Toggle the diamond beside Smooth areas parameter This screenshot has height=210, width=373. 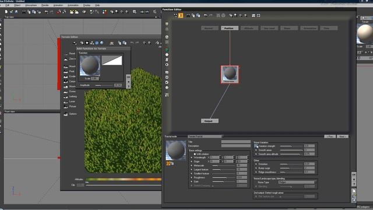(x=256, y=150)
